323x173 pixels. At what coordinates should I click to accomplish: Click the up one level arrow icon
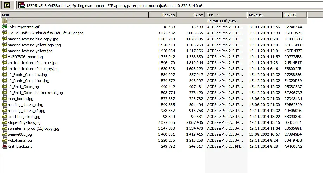pos(7,5)
